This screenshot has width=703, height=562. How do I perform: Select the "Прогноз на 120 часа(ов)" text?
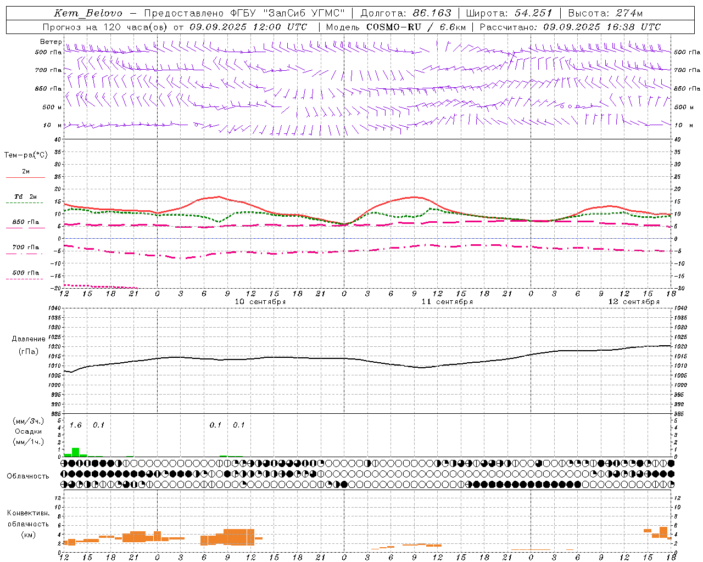click(105, 27)
